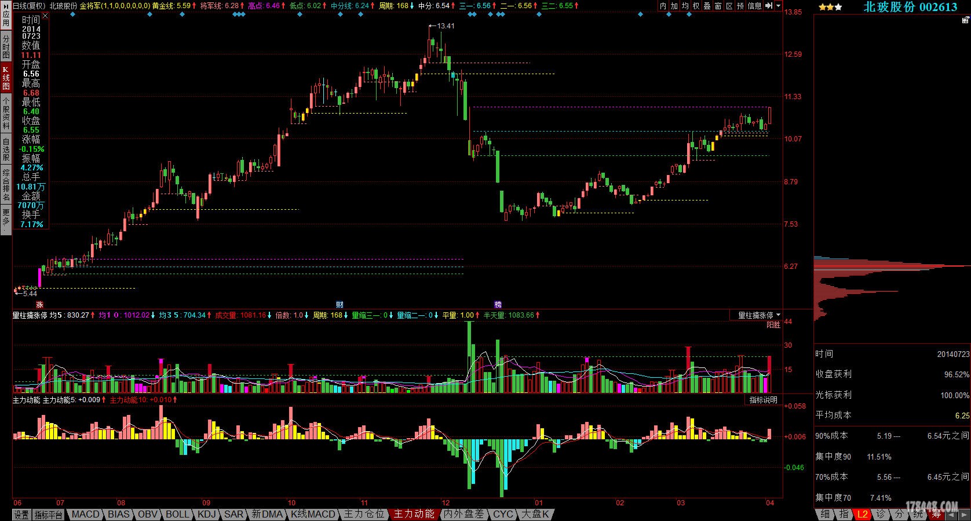Select the 筹 tab in right panel

(x=936, y=514)
